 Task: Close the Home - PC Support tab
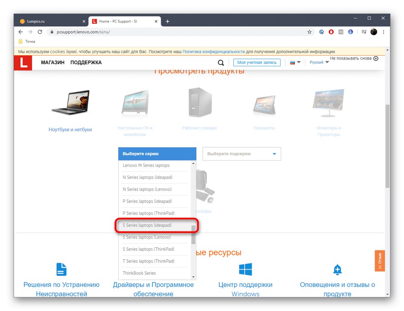(156, 21)
